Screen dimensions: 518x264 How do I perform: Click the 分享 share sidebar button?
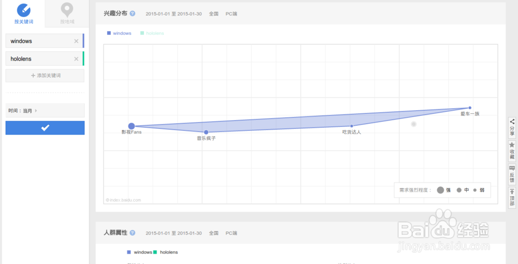(x=512, y=128)
